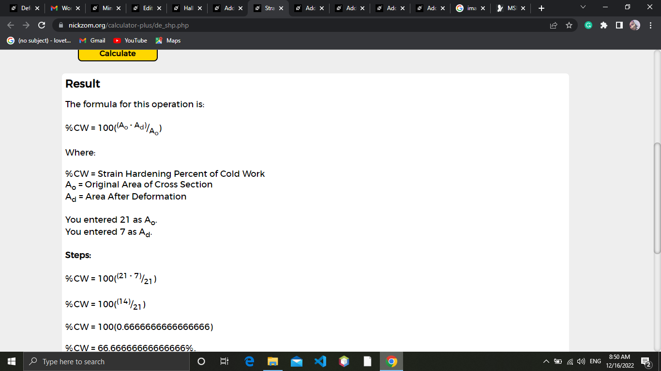Open the volume speaker tray icon
This screenshot has width=661, height=371.
coord(581,361)
